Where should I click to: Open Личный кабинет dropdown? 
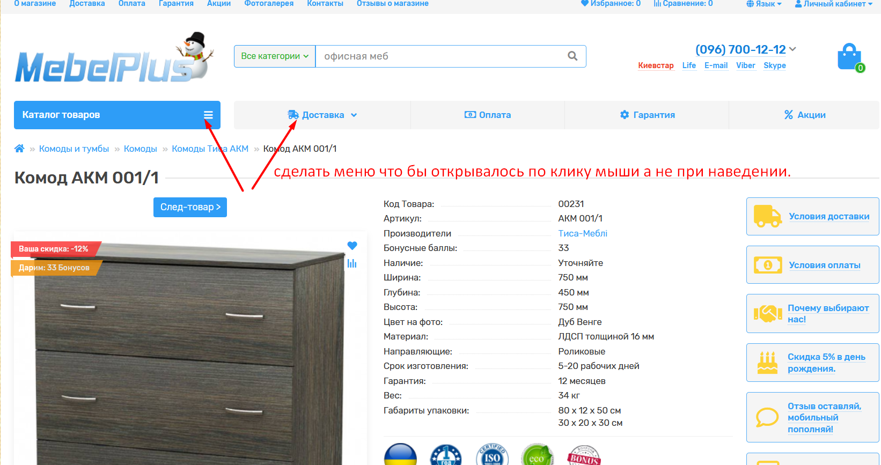coord(833,4)
